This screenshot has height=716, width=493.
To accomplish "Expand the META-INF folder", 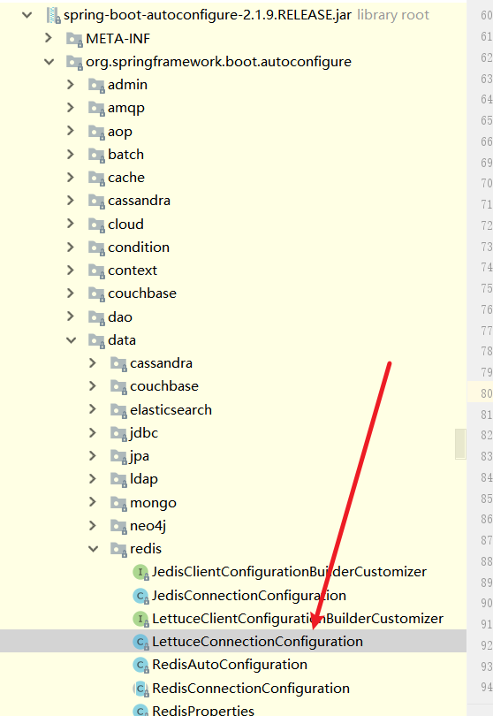I will click(49, 38).
